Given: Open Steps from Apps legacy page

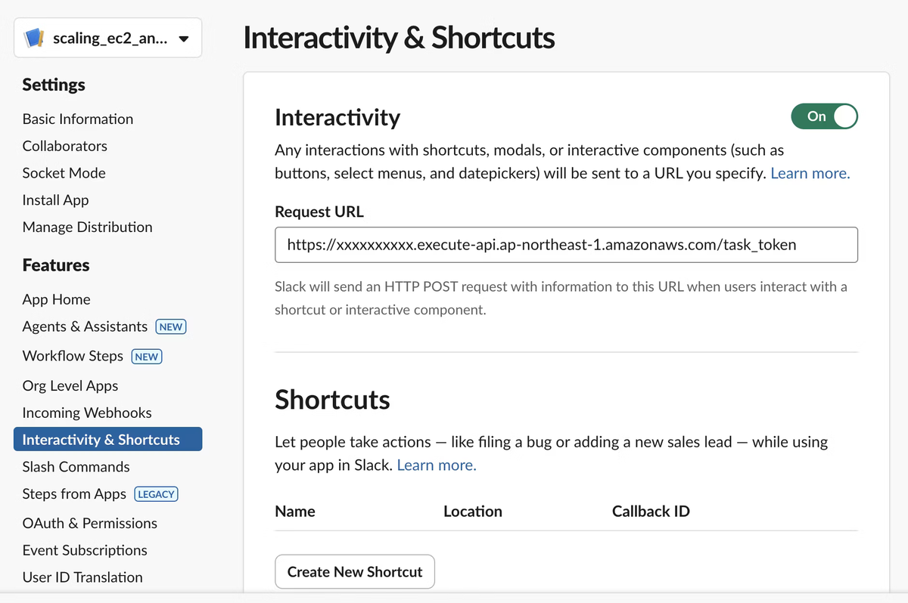Looking at the screenshot, I should 75,493.
